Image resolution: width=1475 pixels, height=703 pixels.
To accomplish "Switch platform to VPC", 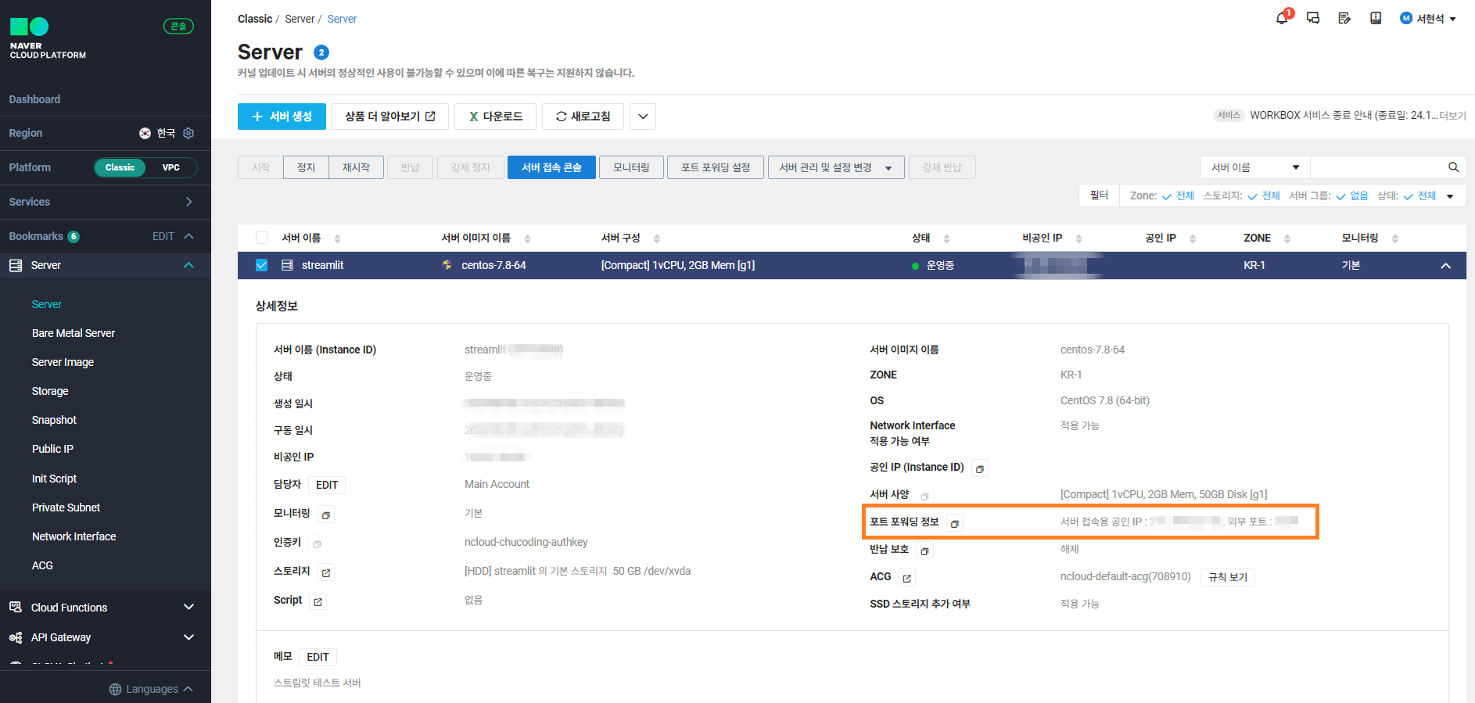I will (x=171, y=167).
